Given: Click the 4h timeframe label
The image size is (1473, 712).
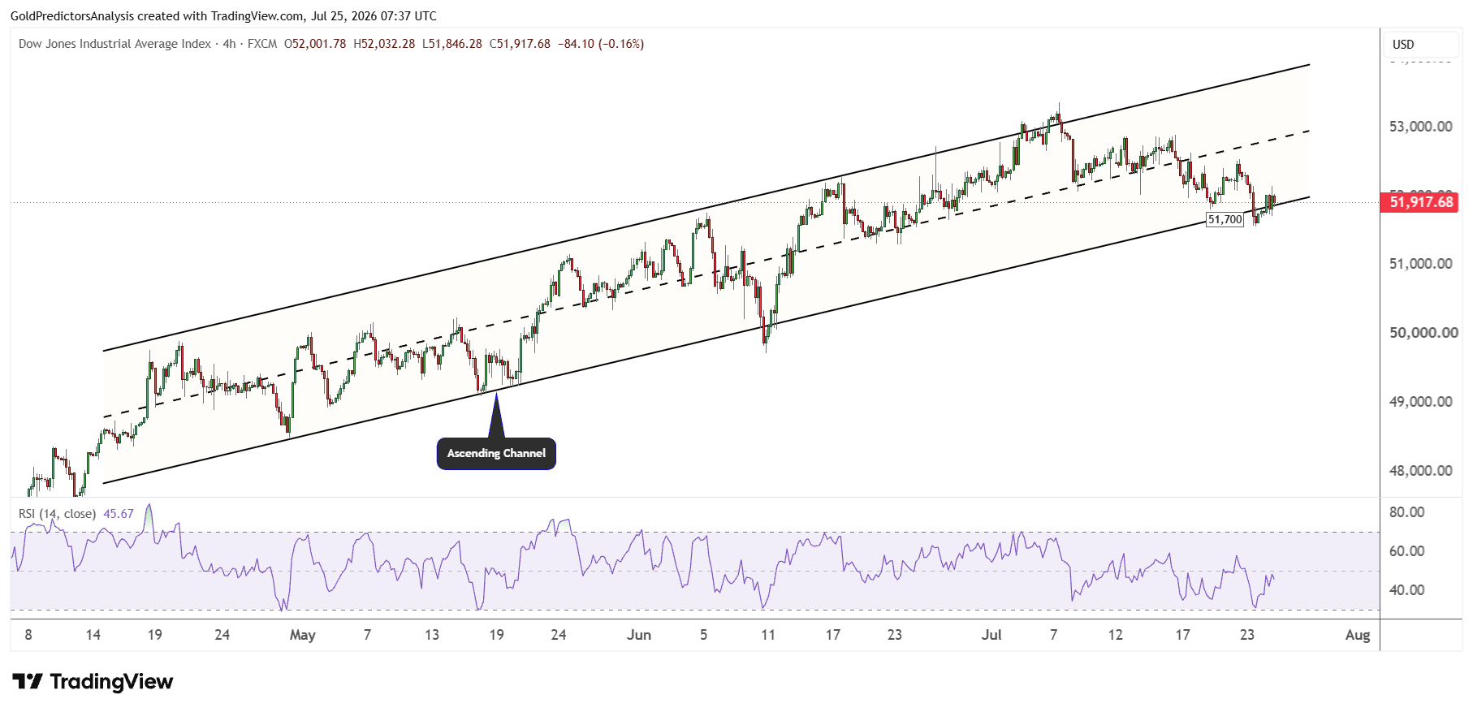Looking at the screenshot, I should [x=229, y=44].
